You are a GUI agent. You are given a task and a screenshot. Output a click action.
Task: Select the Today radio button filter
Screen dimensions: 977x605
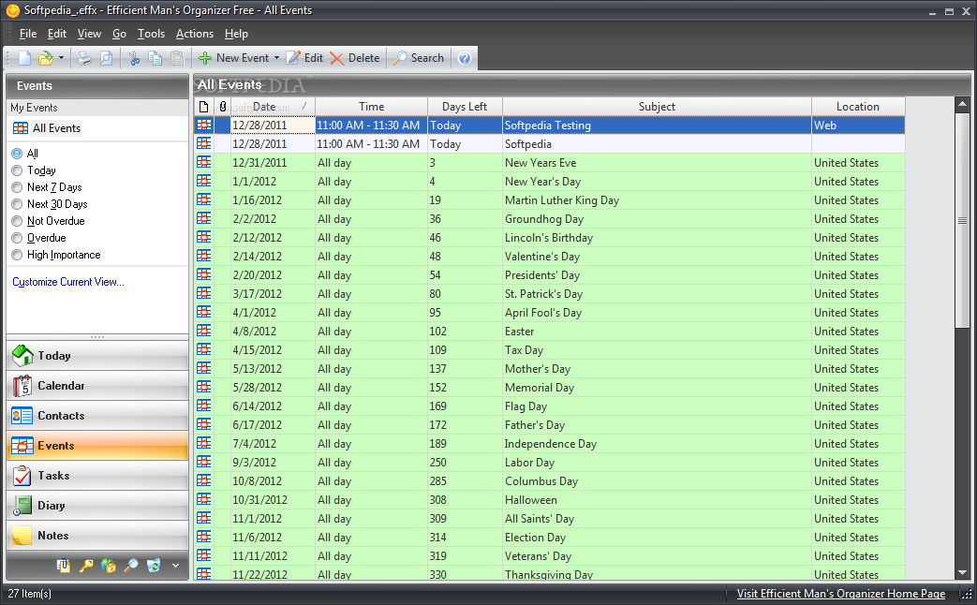17,170
